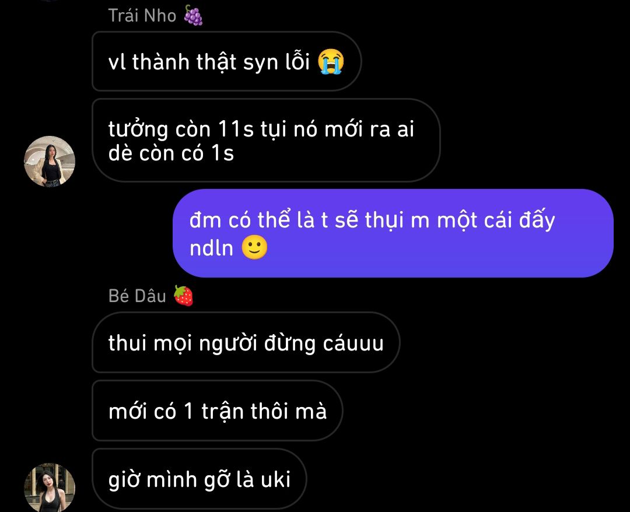
Task: Open Trái Nho's profile picture avatar
Action: point(50,162)
